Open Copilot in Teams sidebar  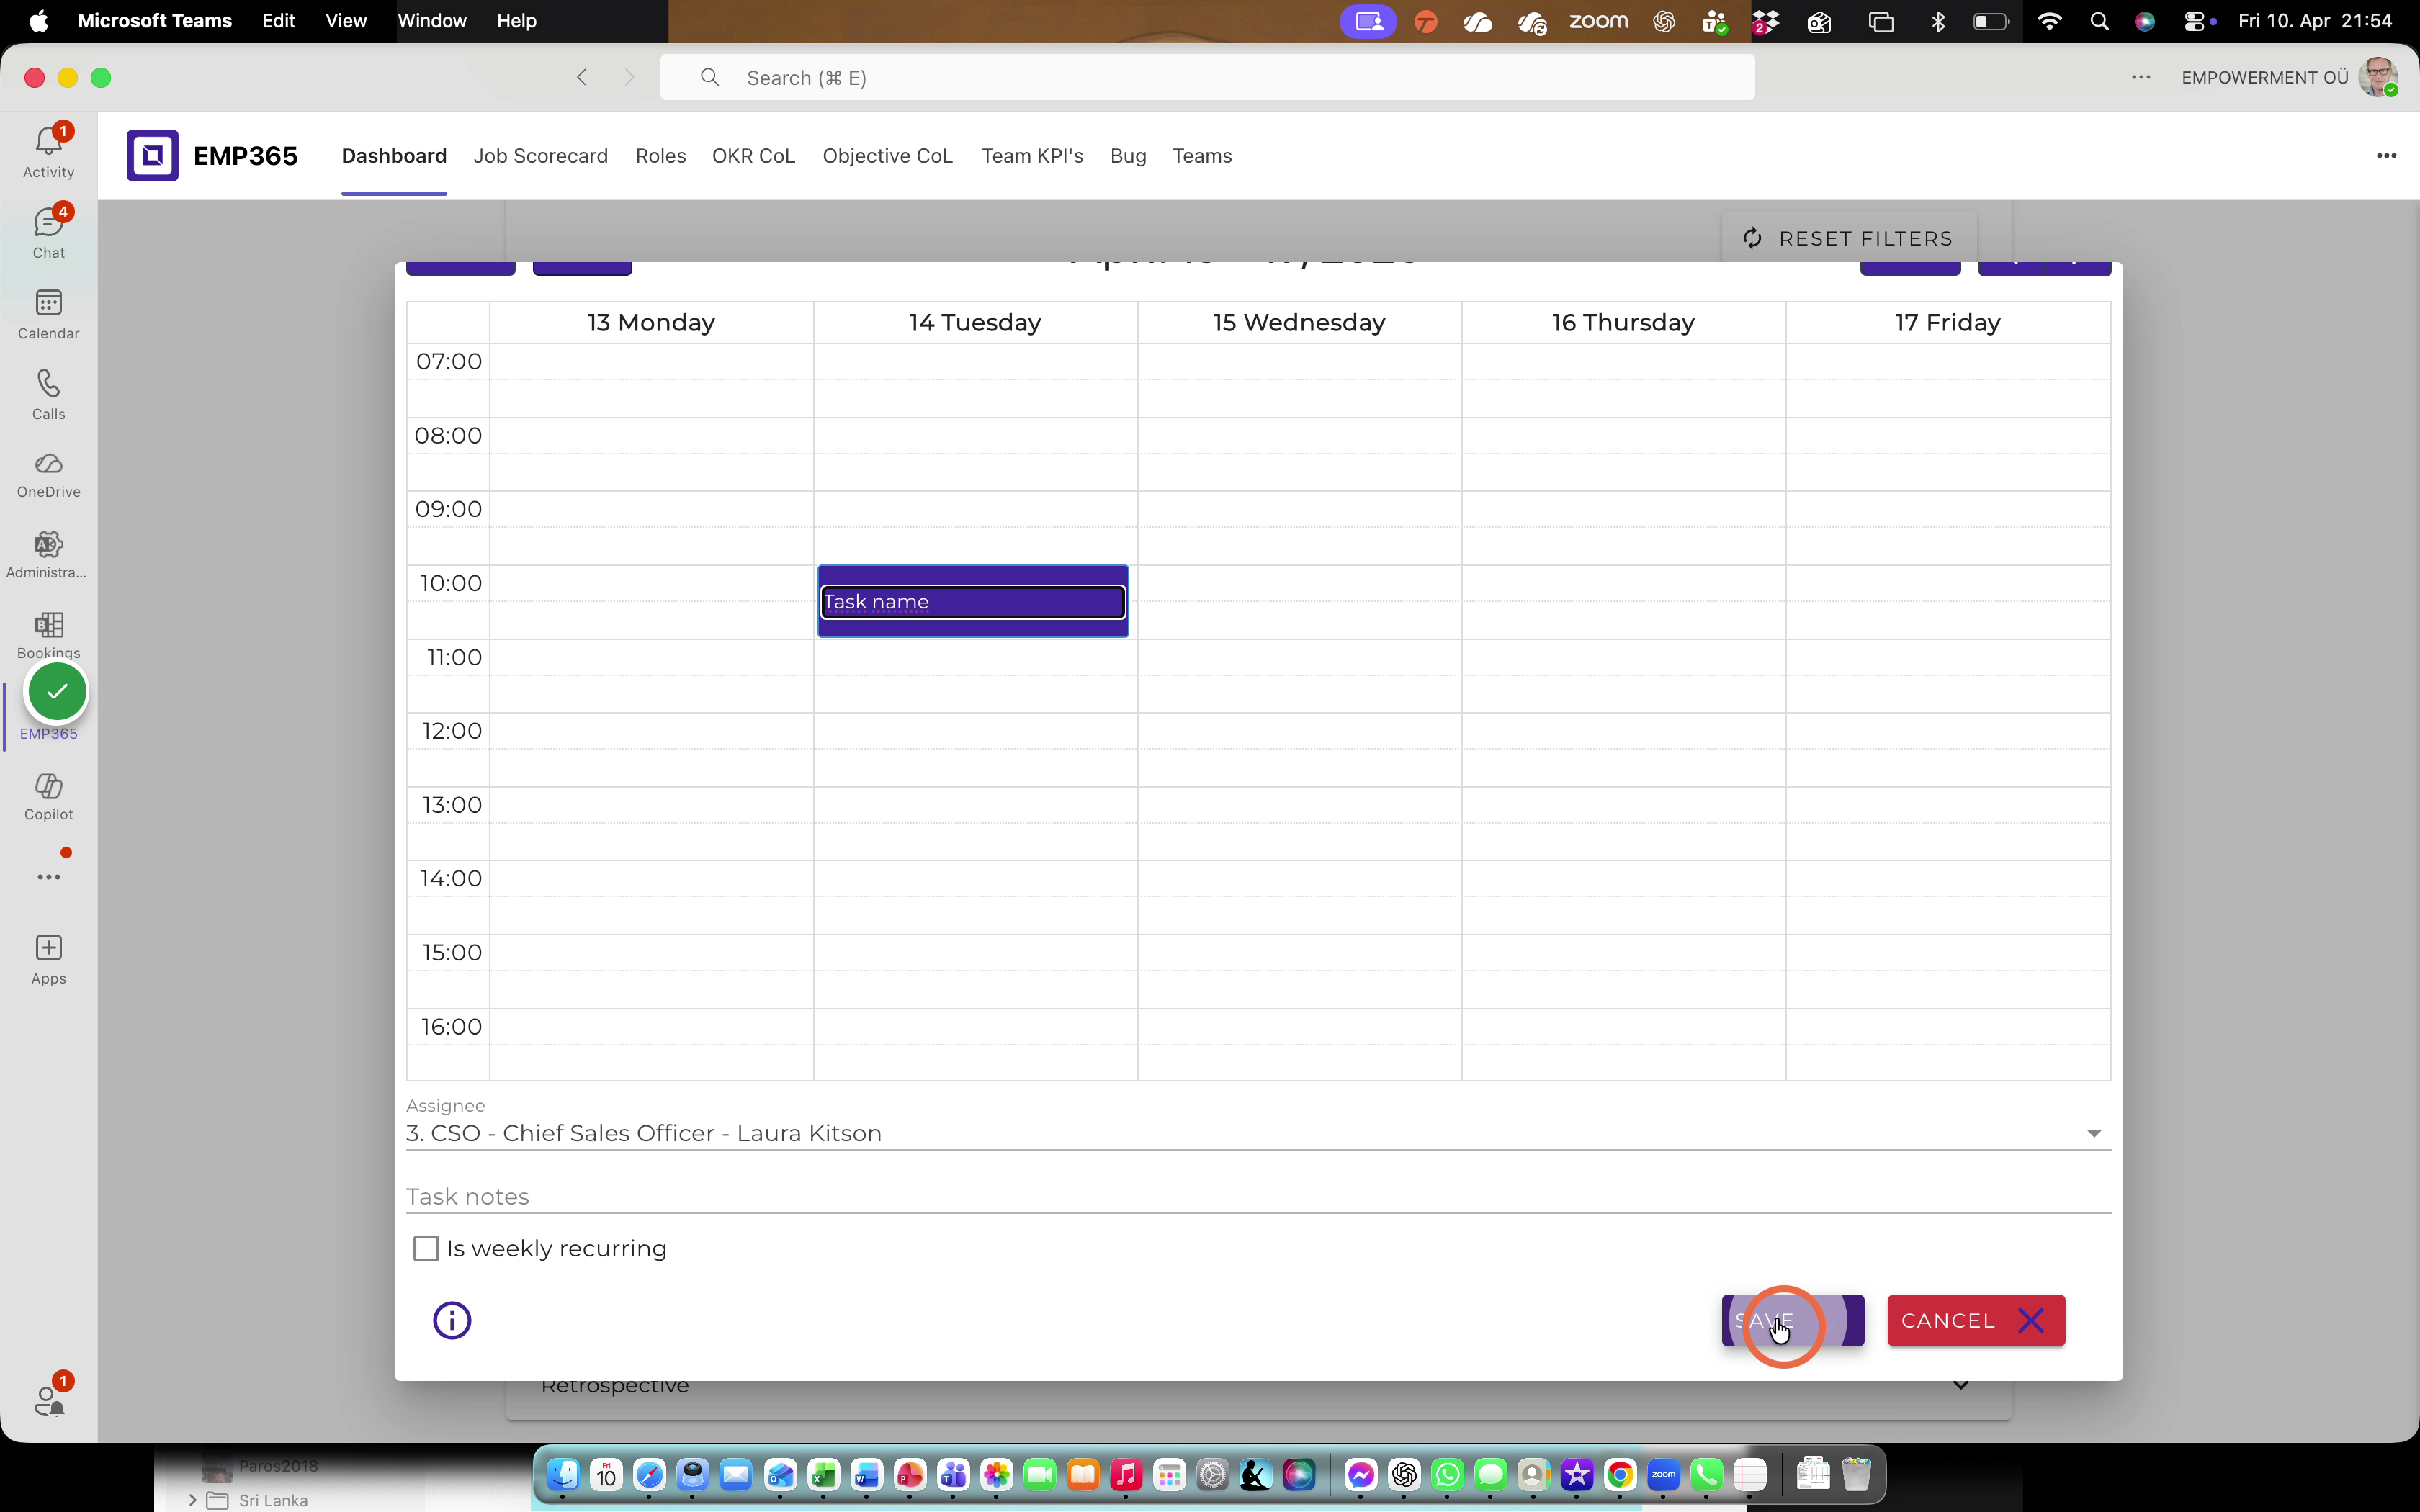click(x=48, y=796)
